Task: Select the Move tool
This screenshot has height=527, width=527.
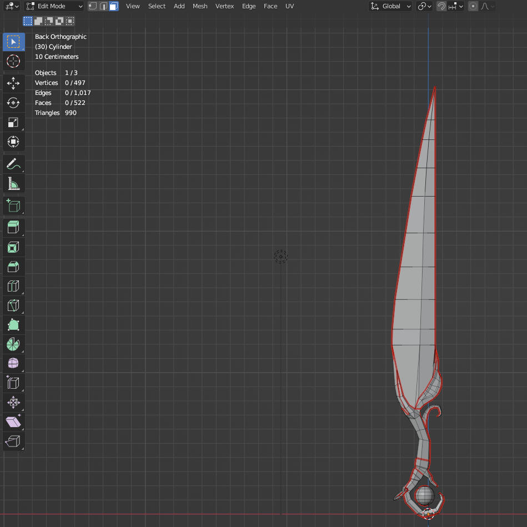Action: pyautogui.click(x=13, y=83)
